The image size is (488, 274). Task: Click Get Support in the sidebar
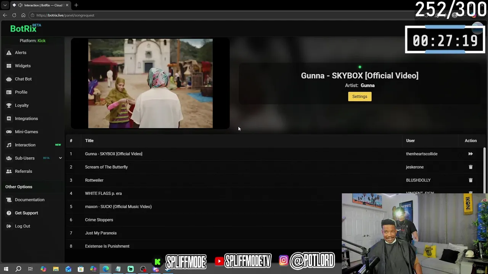coord(26,213)
